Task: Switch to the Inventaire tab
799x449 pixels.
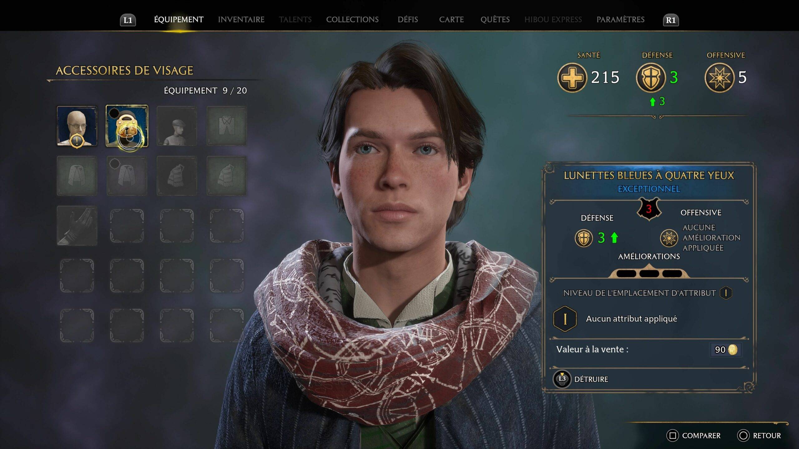Action: [x=241, y=20]
